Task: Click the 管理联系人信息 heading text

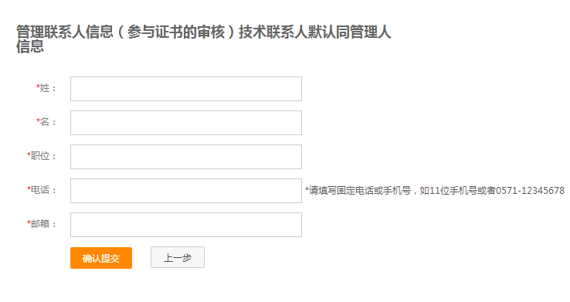Action: pos(65,32)
